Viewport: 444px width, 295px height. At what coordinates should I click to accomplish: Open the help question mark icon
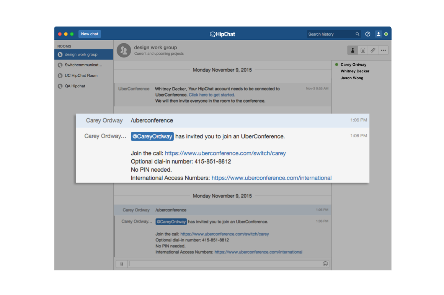coord(367,34)
